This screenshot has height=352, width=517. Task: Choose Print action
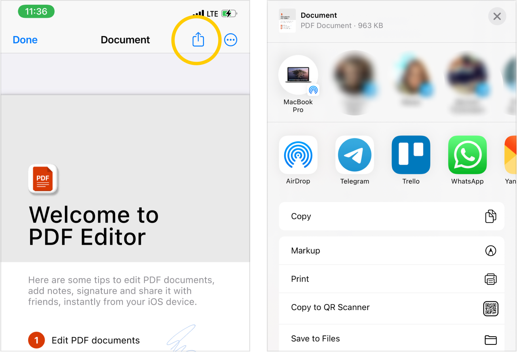(392, 279)
